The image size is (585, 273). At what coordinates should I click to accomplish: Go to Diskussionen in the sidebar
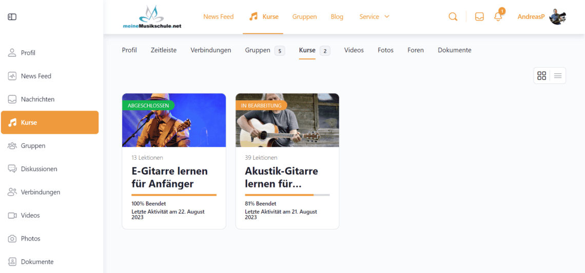pos(39,169)
